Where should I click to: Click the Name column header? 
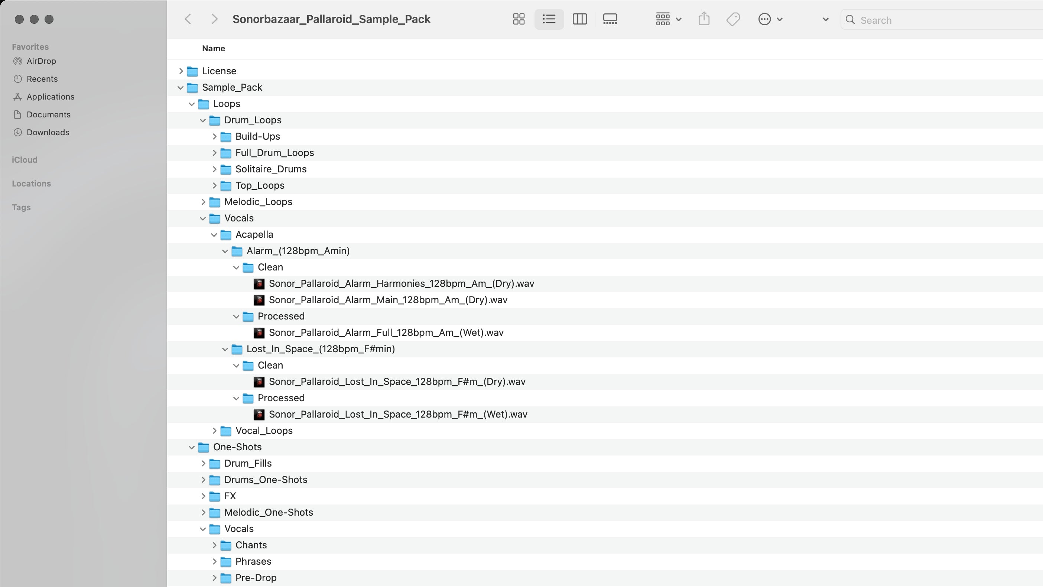pos(213,49)
